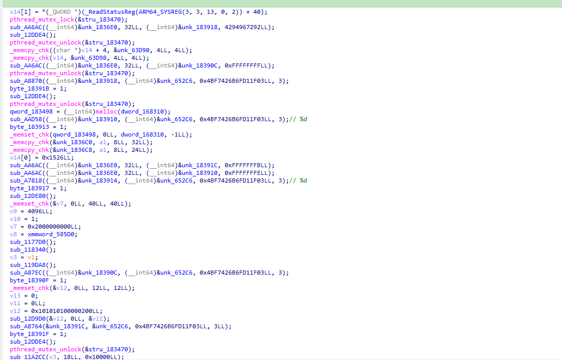Open function sub_12D9D0
Viewport: 562px width, 360px height.
(28, 319)
